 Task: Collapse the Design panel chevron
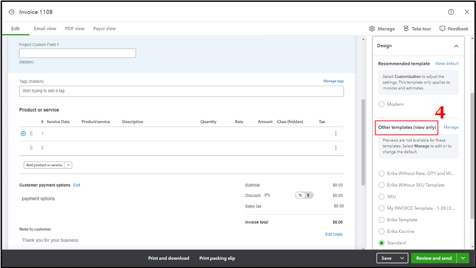coord(456,46)
